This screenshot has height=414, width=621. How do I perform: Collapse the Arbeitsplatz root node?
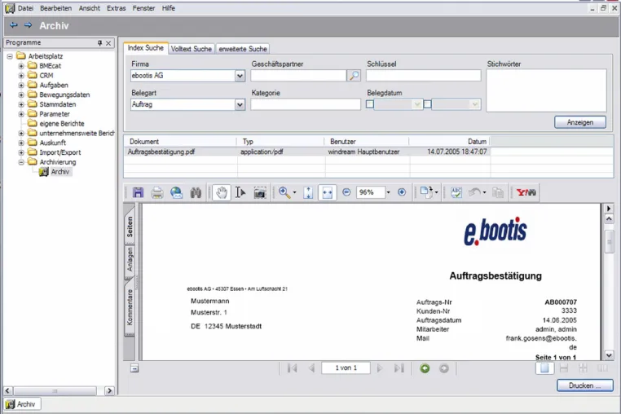click(x=10, y=56)
